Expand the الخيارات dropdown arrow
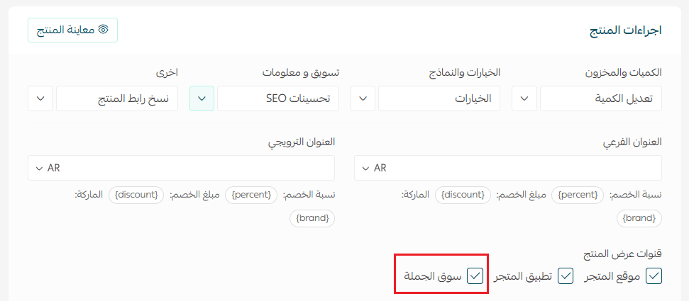 click(363, 99)
